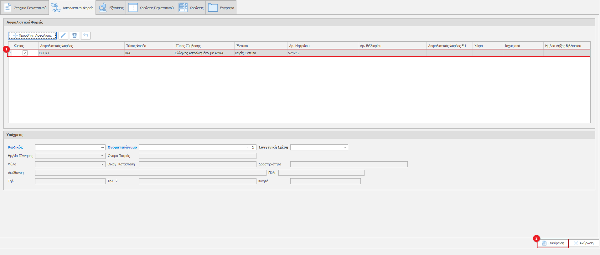Image resolution: width=600 pixels, height=255 pixels.
Task: Toggle the Κύριος checkbox for ΕΟΠΥΥ
Action: (x=25, y=53)
